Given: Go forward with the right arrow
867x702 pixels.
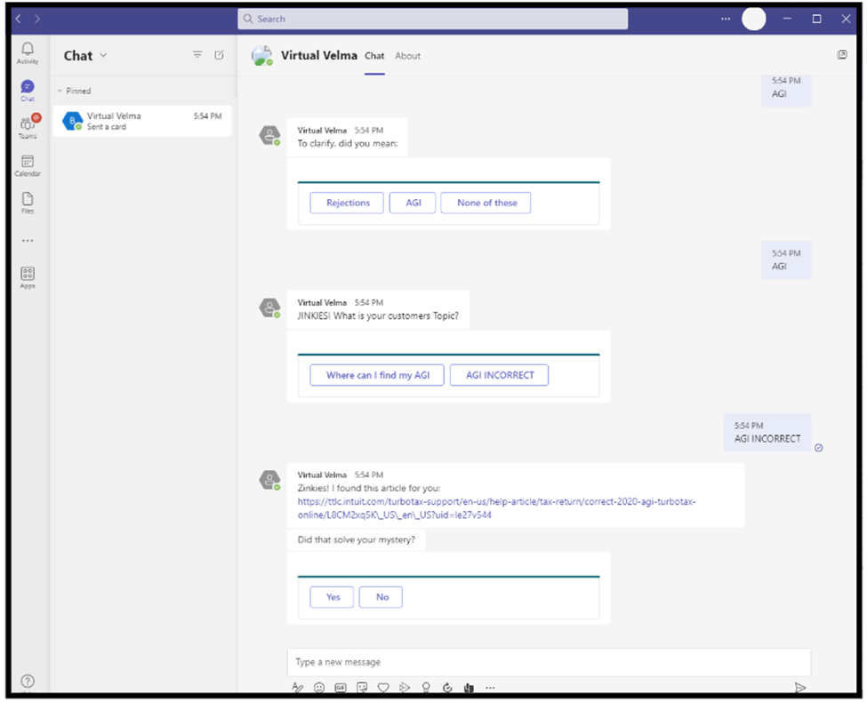Looking at the screenshot, I should point(37,19).
